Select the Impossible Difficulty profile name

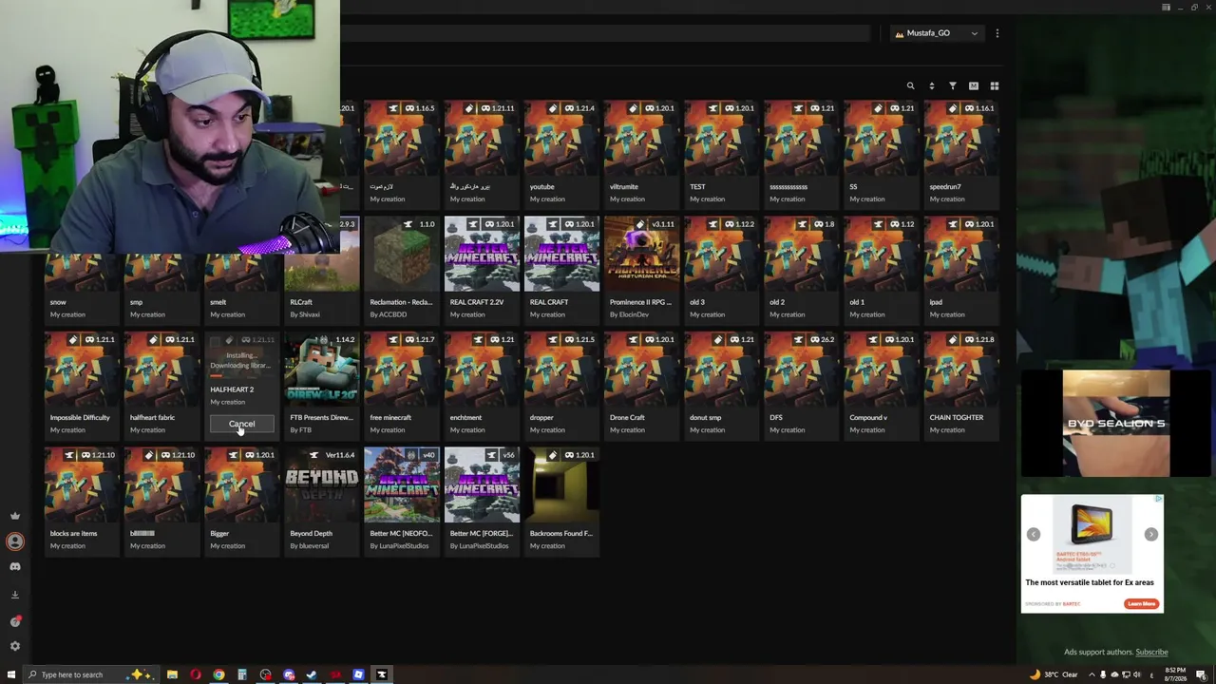coord(80,418)
